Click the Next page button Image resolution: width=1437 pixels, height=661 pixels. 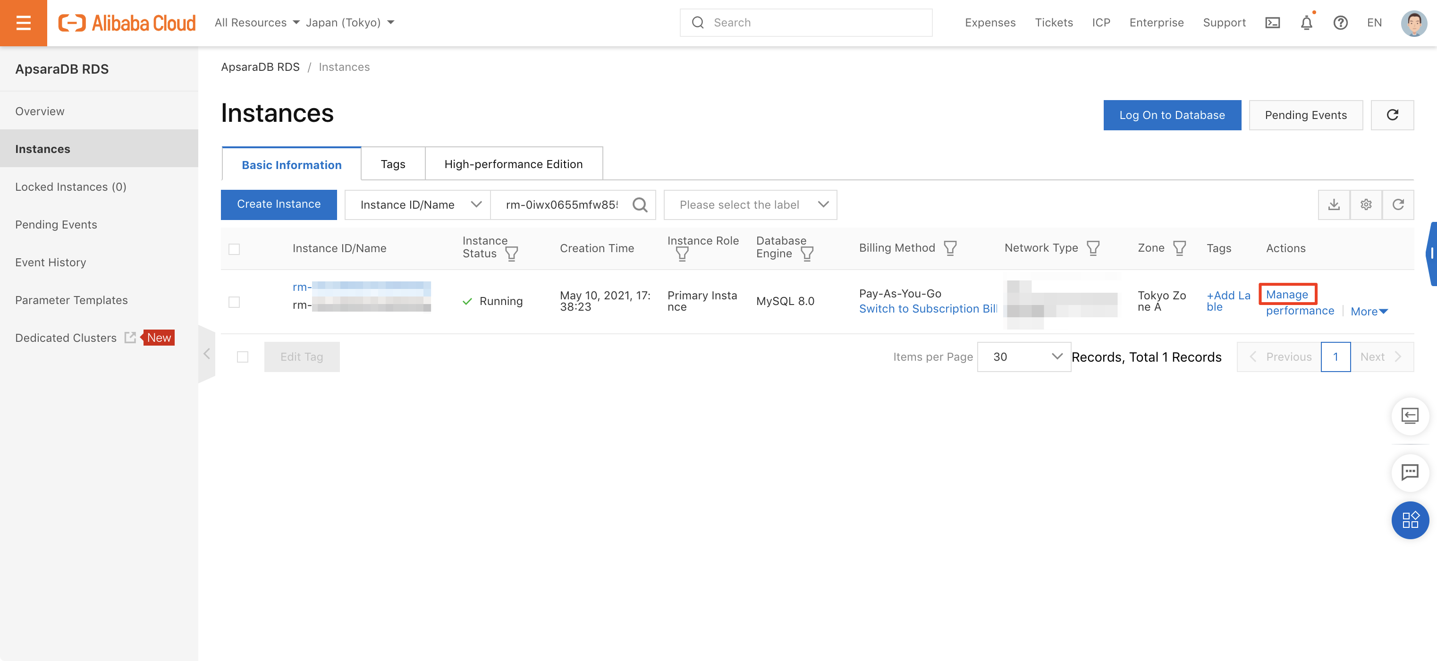tap(1382, 357)
